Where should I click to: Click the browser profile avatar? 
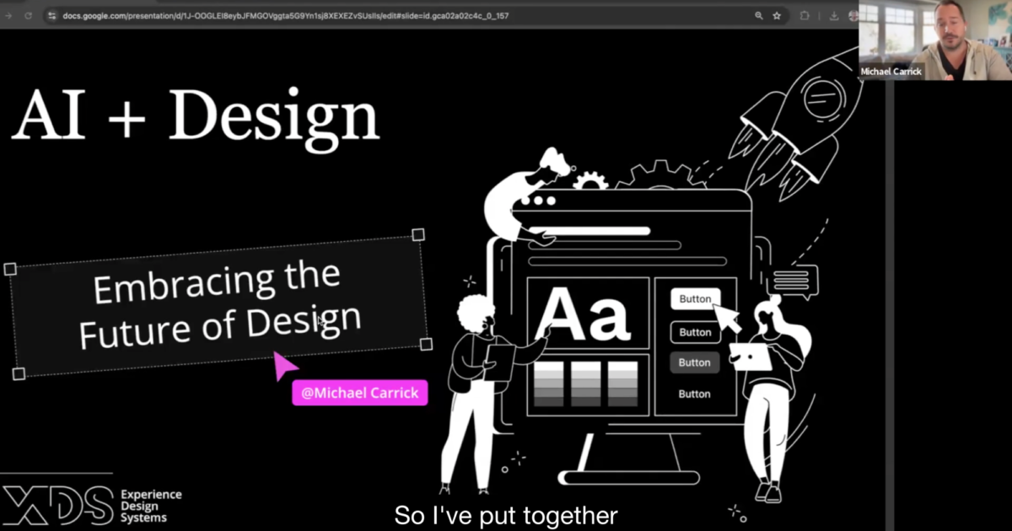(853, 15)
